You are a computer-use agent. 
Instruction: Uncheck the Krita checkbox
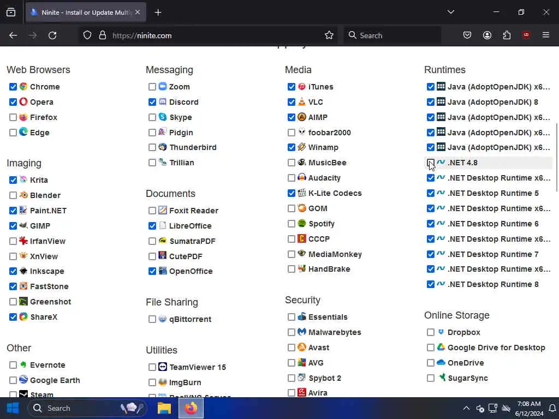(x=13, y=180)
